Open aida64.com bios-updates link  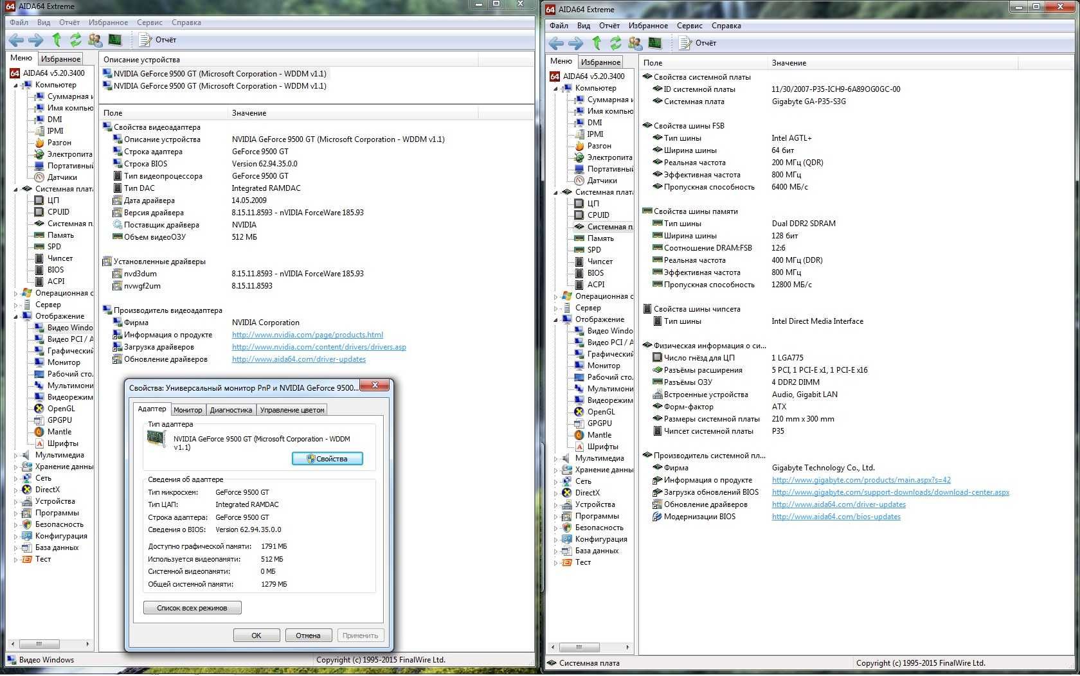point(836,517)
